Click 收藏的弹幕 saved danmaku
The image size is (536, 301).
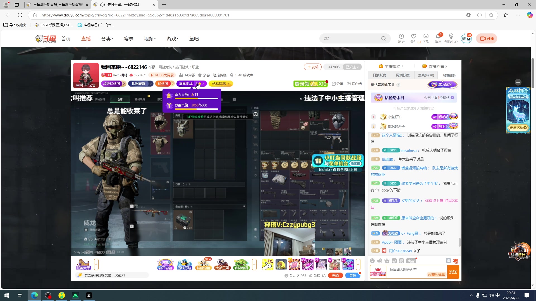point(436,275)
